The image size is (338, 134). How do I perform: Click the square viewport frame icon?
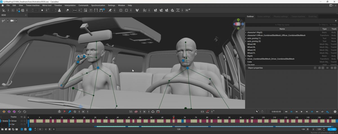point(126,10)
